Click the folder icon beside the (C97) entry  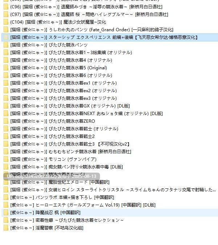[6, 15]
